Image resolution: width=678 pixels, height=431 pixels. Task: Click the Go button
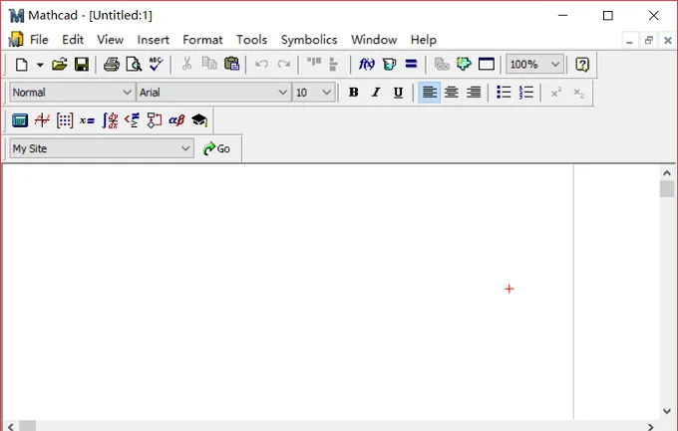[216, 148]
